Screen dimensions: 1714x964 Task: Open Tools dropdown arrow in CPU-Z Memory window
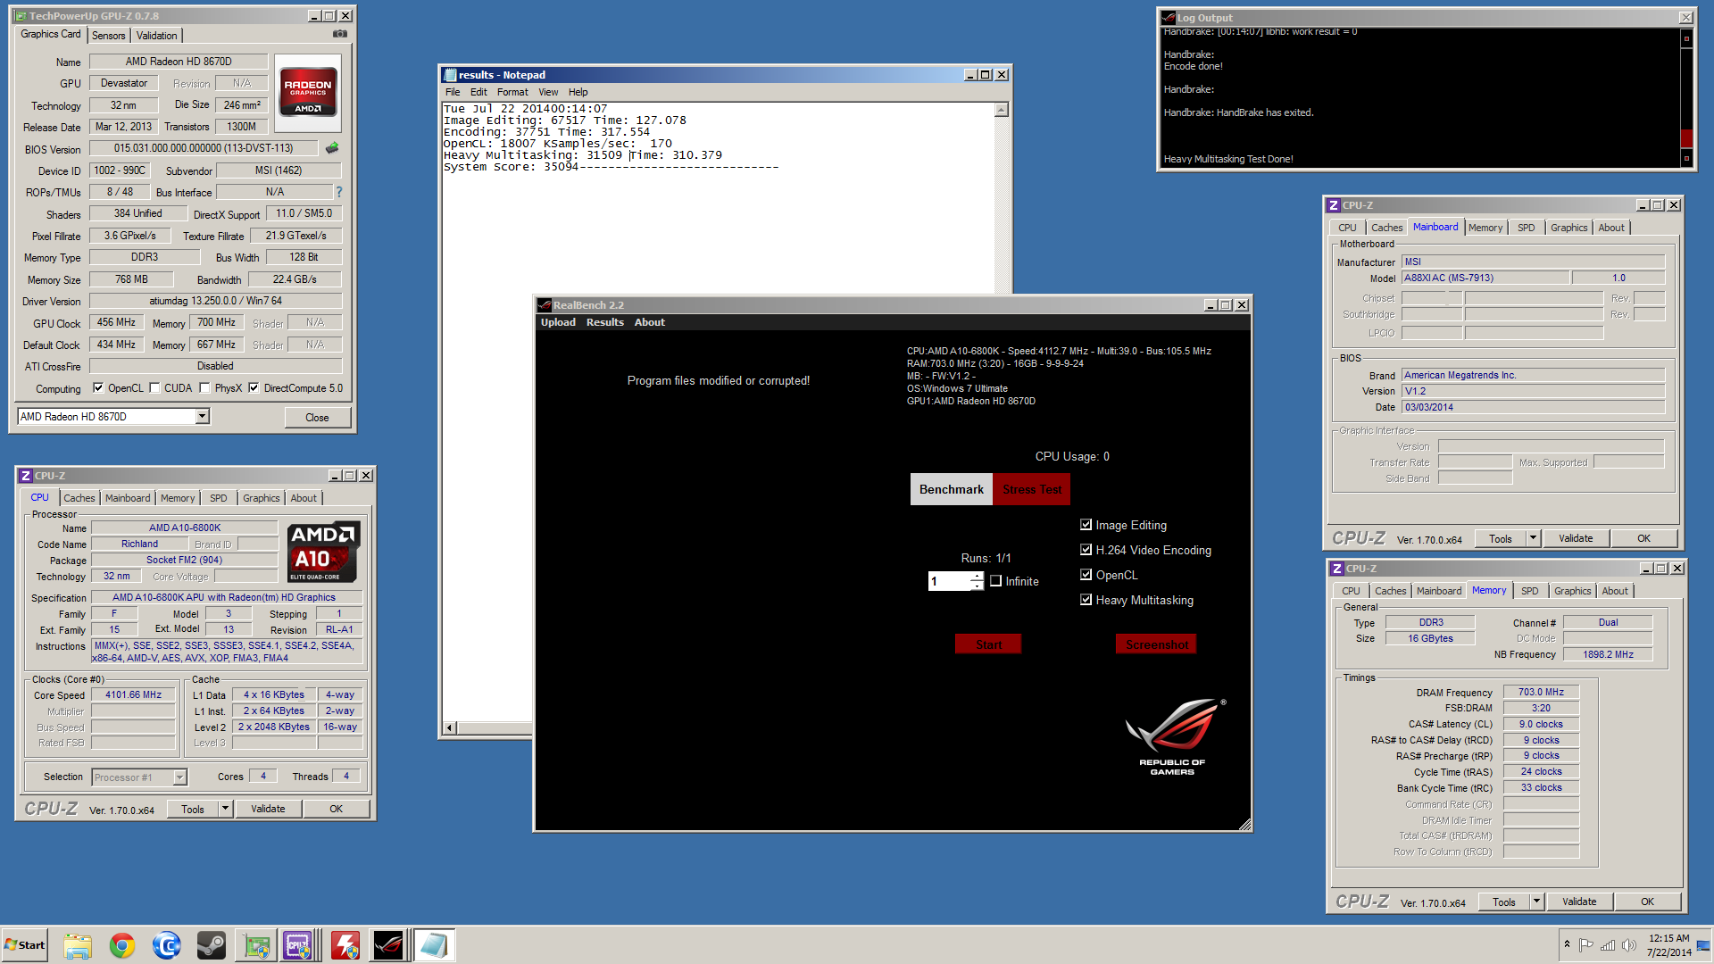(x=1536, y=902)
